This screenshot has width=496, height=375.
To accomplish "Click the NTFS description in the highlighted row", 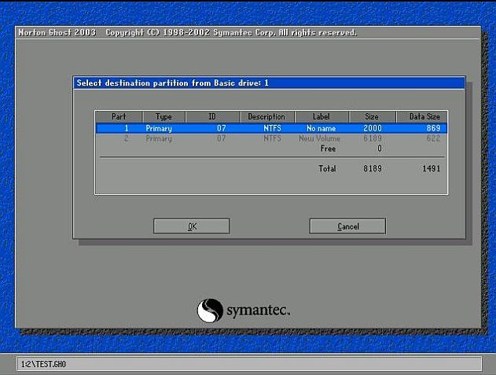I will coord(272,128).
